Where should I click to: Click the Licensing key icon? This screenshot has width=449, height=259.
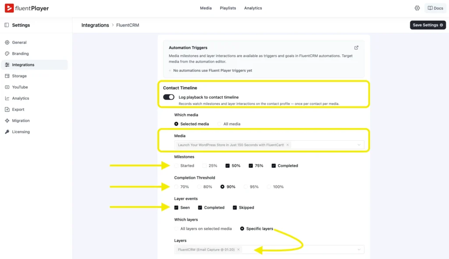pos(7,131)
